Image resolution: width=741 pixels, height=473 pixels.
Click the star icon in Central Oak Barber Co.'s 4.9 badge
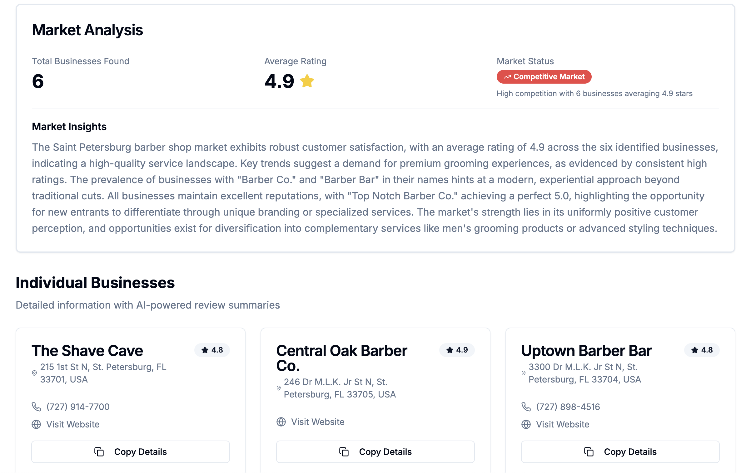click(449, 350)
